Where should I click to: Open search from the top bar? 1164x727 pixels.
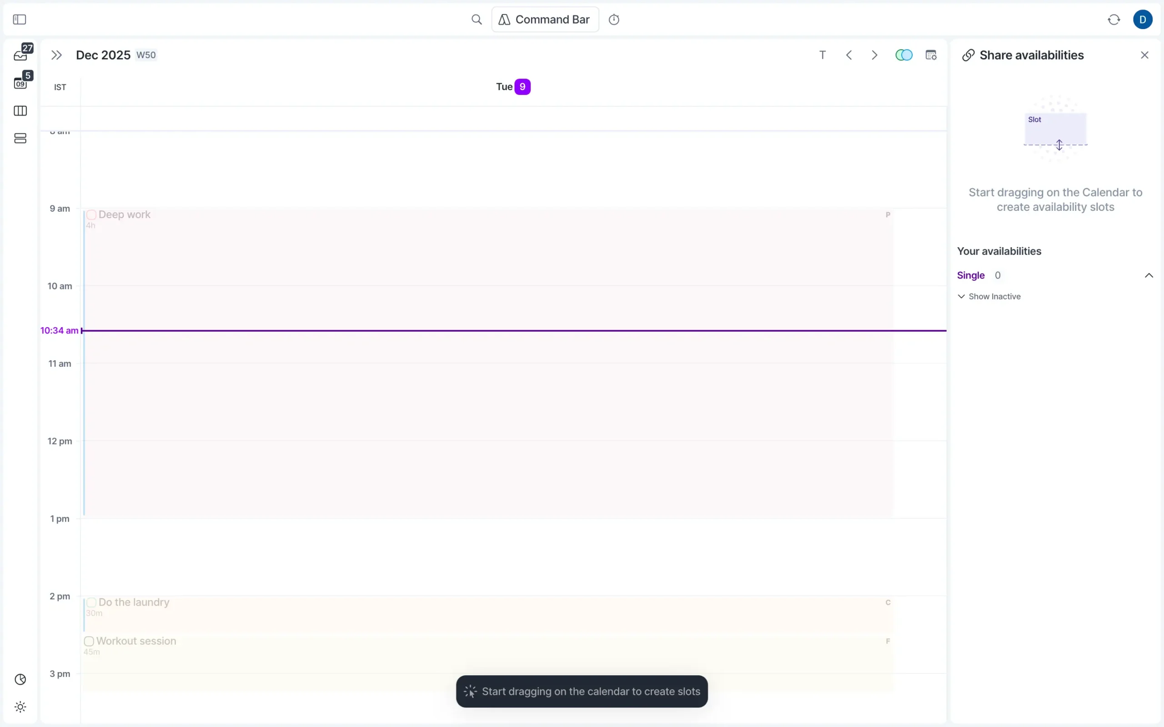tap(477, 19)
